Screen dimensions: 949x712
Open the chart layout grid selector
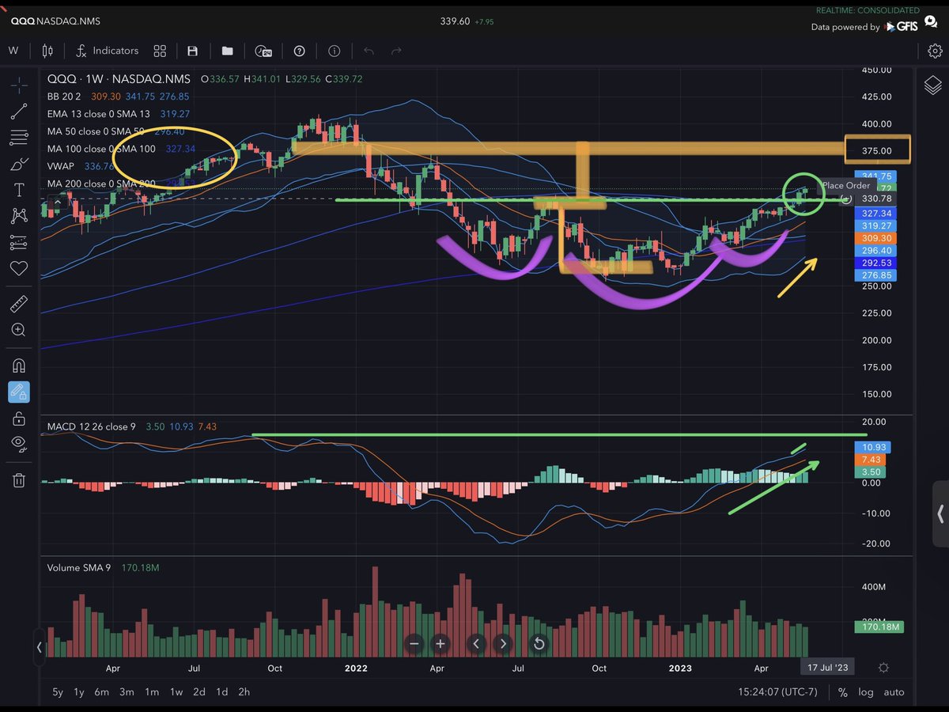[x=160, y=51]
